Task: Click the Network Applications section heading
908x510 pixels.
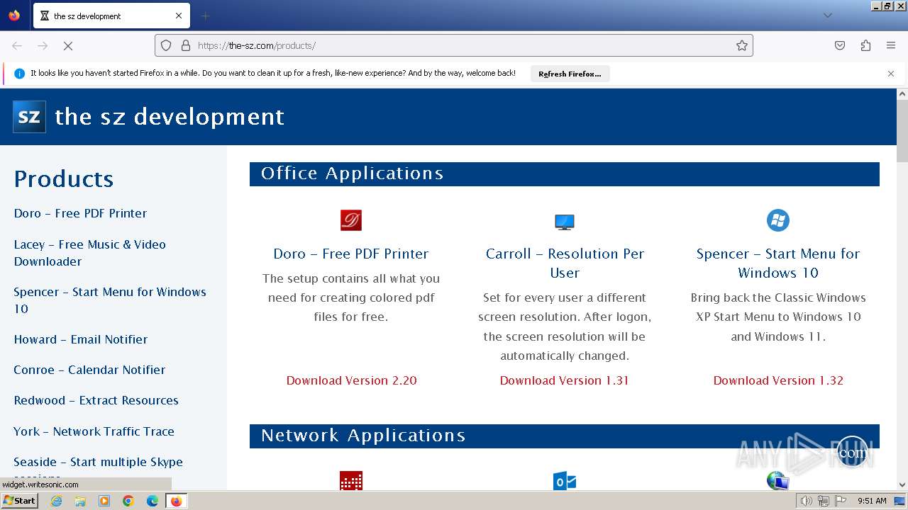Action: (363, 436)
